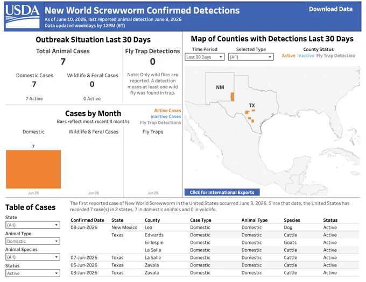Open the Status filter dropdown
The width and height of the screenshot is (366, 282).
(33, 273)
